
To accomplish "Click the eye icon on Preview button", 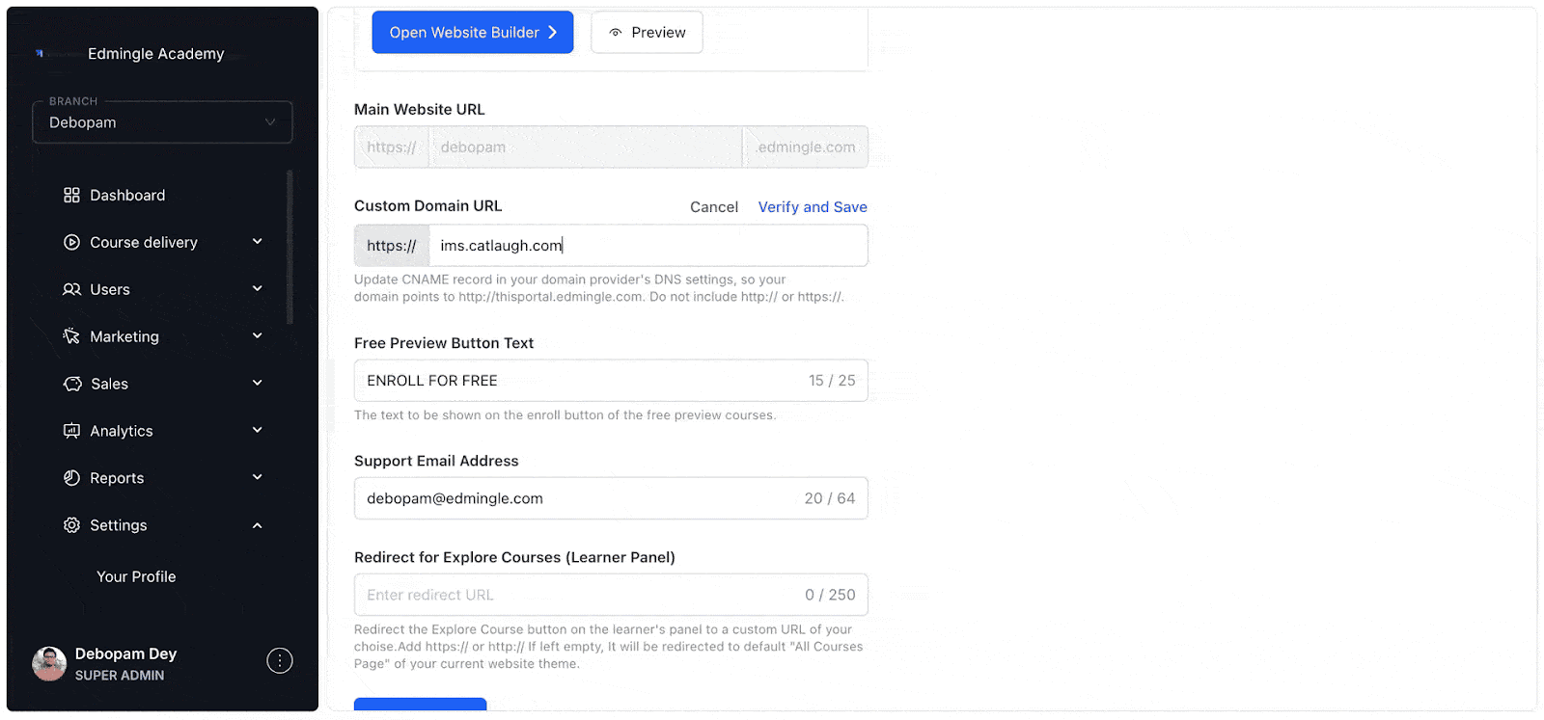I will pyautogui.click(x=615, y=33).
